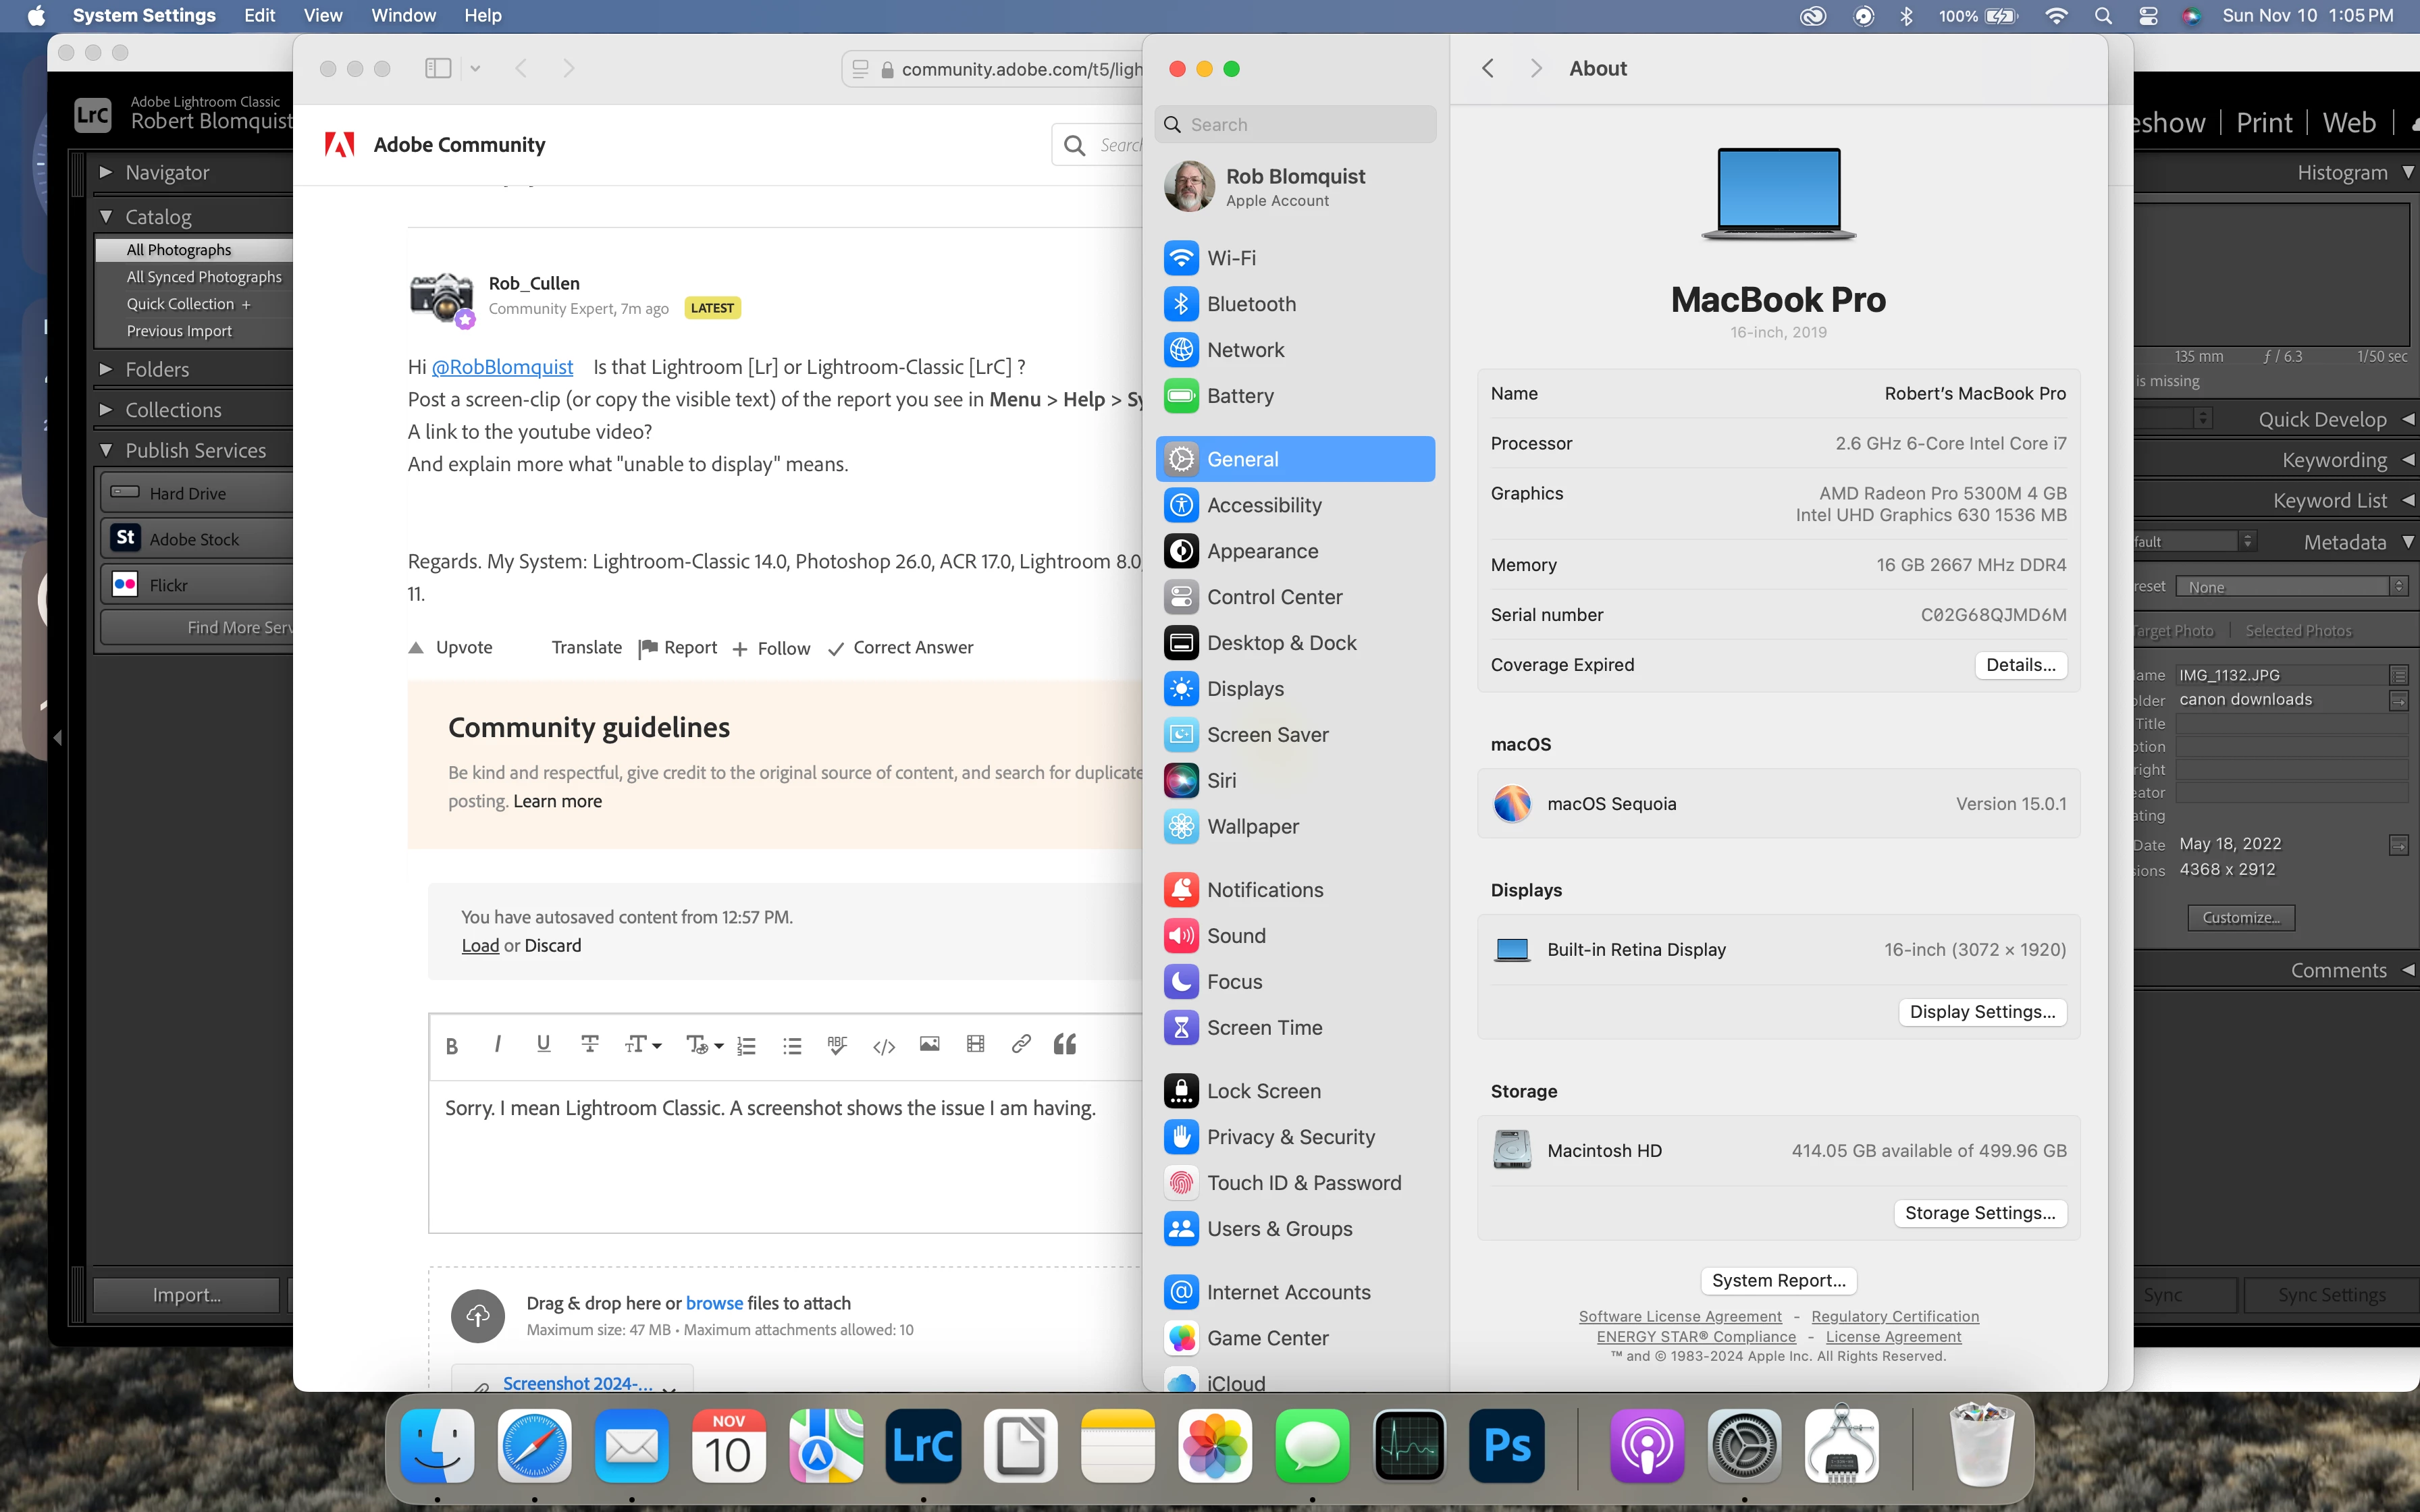
Task: Click the System Report... button
Action: pos(1778,1280)
